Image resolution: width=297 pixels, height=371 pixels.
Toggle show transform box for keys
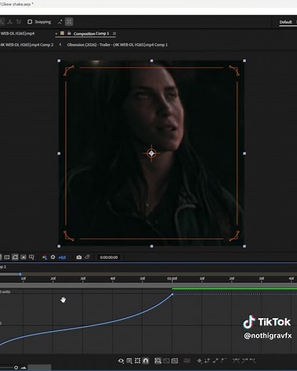coord(138,361)
